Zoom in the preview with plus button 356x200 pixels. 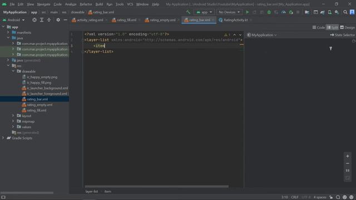coord(347,156)
